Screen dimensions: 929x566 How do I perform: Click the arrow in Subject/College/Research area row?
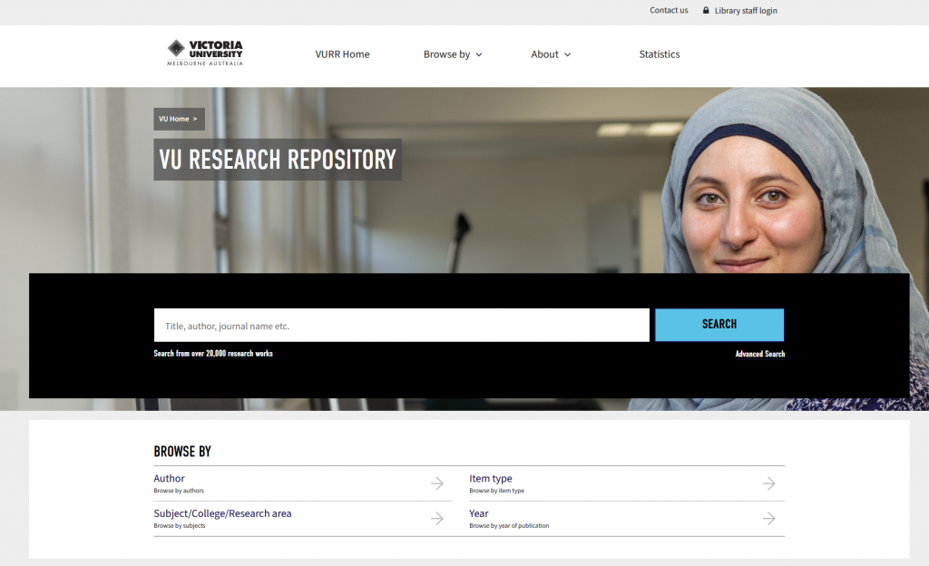tap(437, 519)
